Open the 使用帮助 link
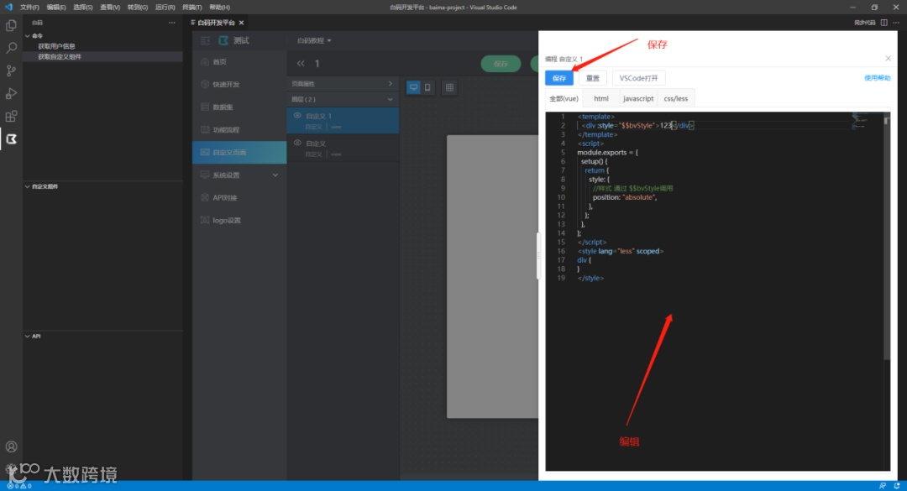 pos(877,78)
